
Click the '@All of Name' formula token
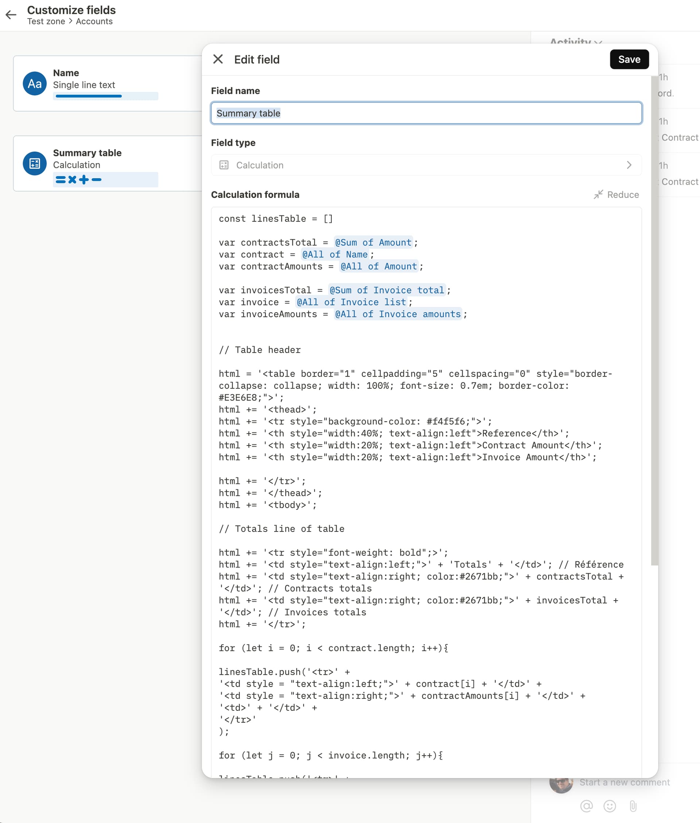click(335, 255)
